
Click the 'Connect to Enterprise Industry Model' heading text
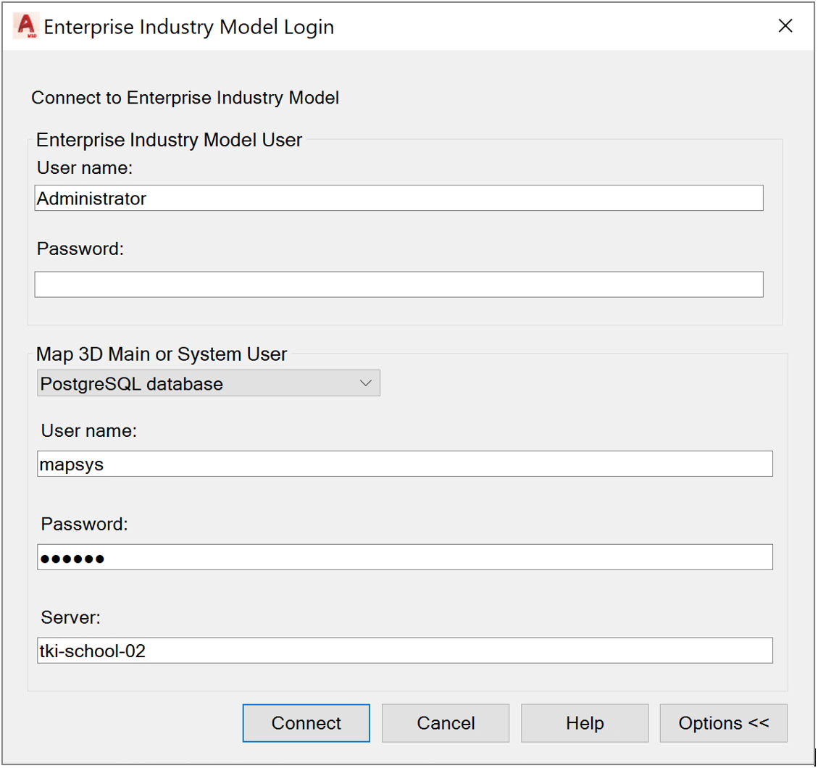coord(185,98)
